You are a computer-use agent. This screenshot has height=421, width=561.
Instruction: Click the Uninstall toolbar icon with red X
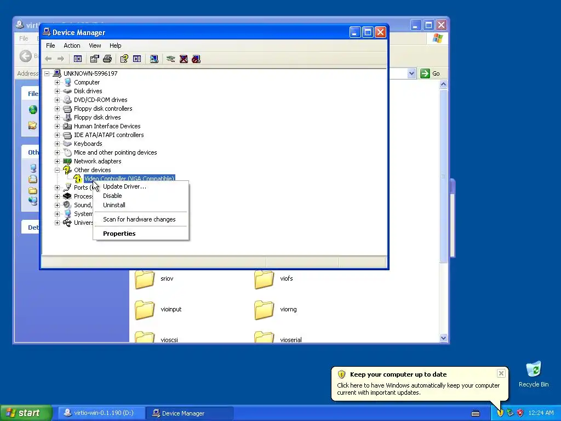tap(184, 59)
